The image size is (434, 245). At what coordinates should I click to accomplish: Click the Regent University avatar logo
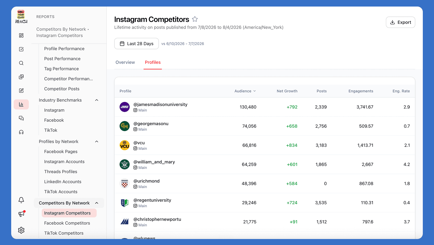pyautogui.click(x=125, y=203)
